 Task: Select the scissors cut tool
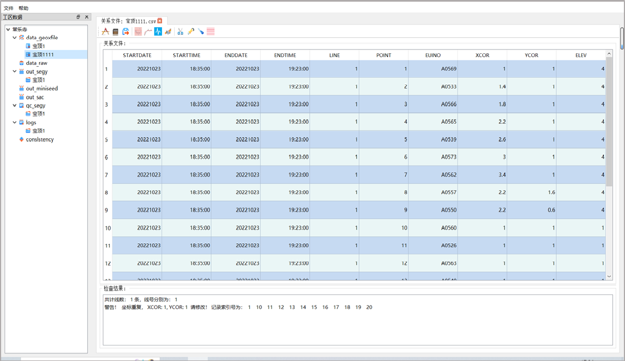[180, 32]
